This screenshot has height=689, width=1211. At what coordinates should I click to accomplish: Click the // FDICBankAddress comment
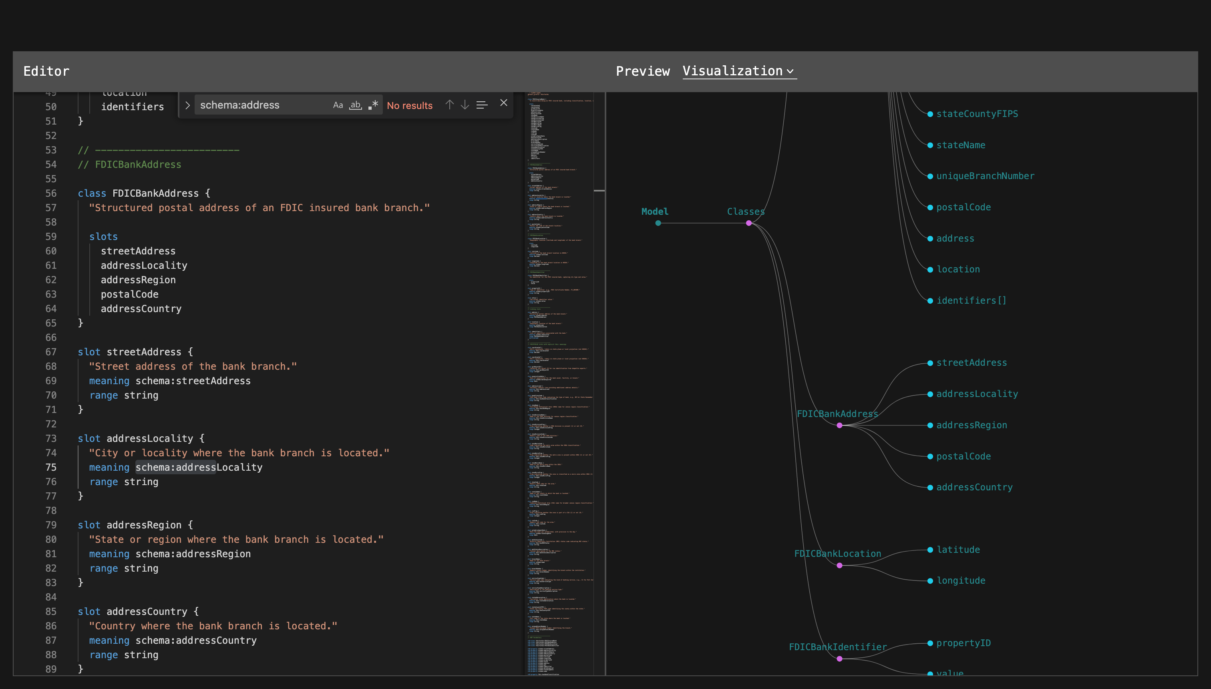(130, 165)
